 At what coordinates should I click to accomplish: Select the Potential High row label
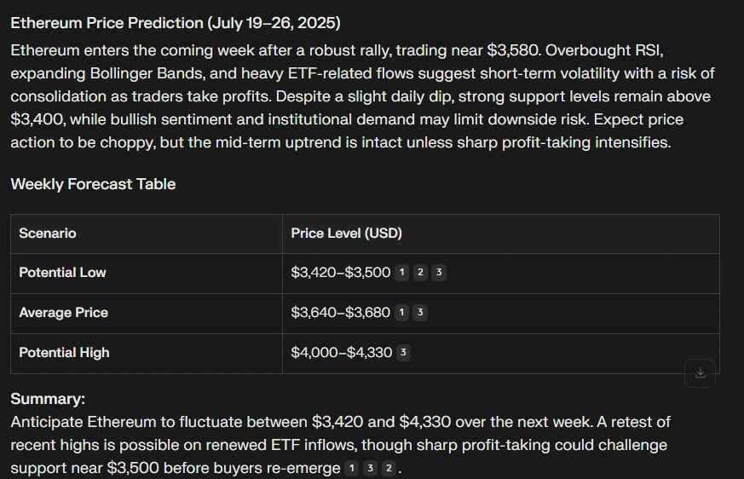tap(65, 353)
